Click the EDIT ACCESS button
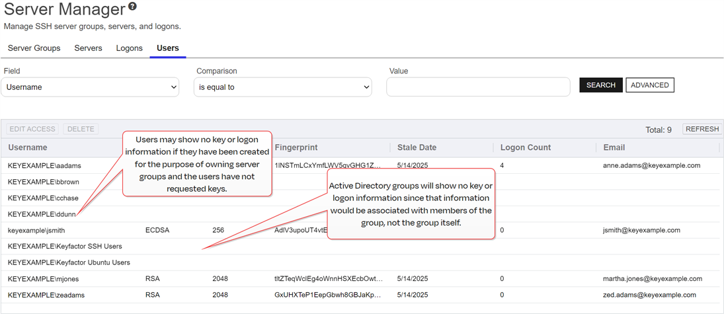Viewport: 724px width, 314px height. pos(32,130)
